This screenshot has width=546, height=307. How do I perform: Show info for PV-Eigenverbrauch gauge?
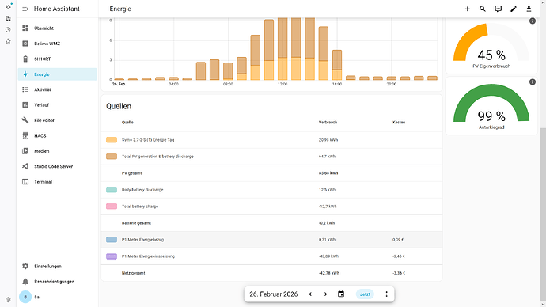coord(533,21)
